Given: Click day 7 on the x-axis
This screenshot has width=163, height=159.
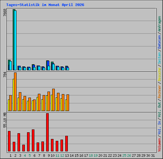Looking at the screenshot, I should 39,156.
